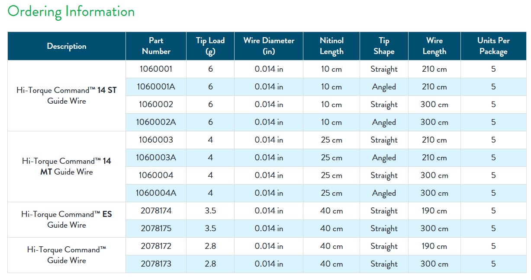
Task: Click the Hi-Torque Command ES description cell
Action: tap(67, 220)
